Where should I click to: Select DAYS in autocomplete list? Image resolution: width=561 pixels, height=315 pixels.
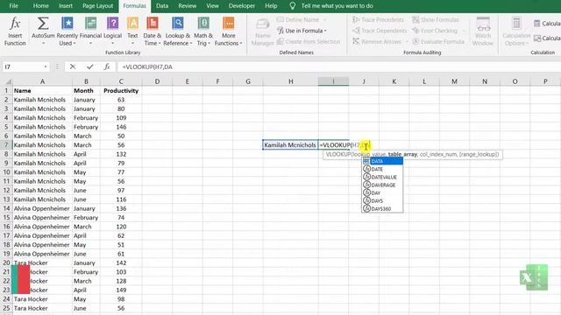(x=382, y=200)
